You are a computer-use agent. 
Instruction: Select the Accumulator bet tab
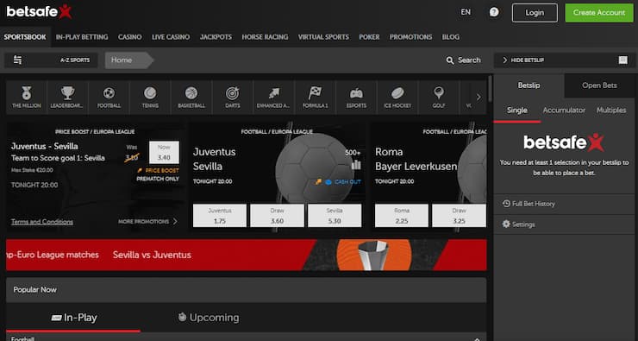click(564, 111)
